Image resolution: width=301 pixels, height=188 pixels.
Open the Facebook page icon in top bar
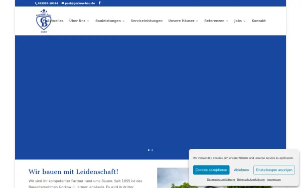pyautogui.click(x=100, y=3)
